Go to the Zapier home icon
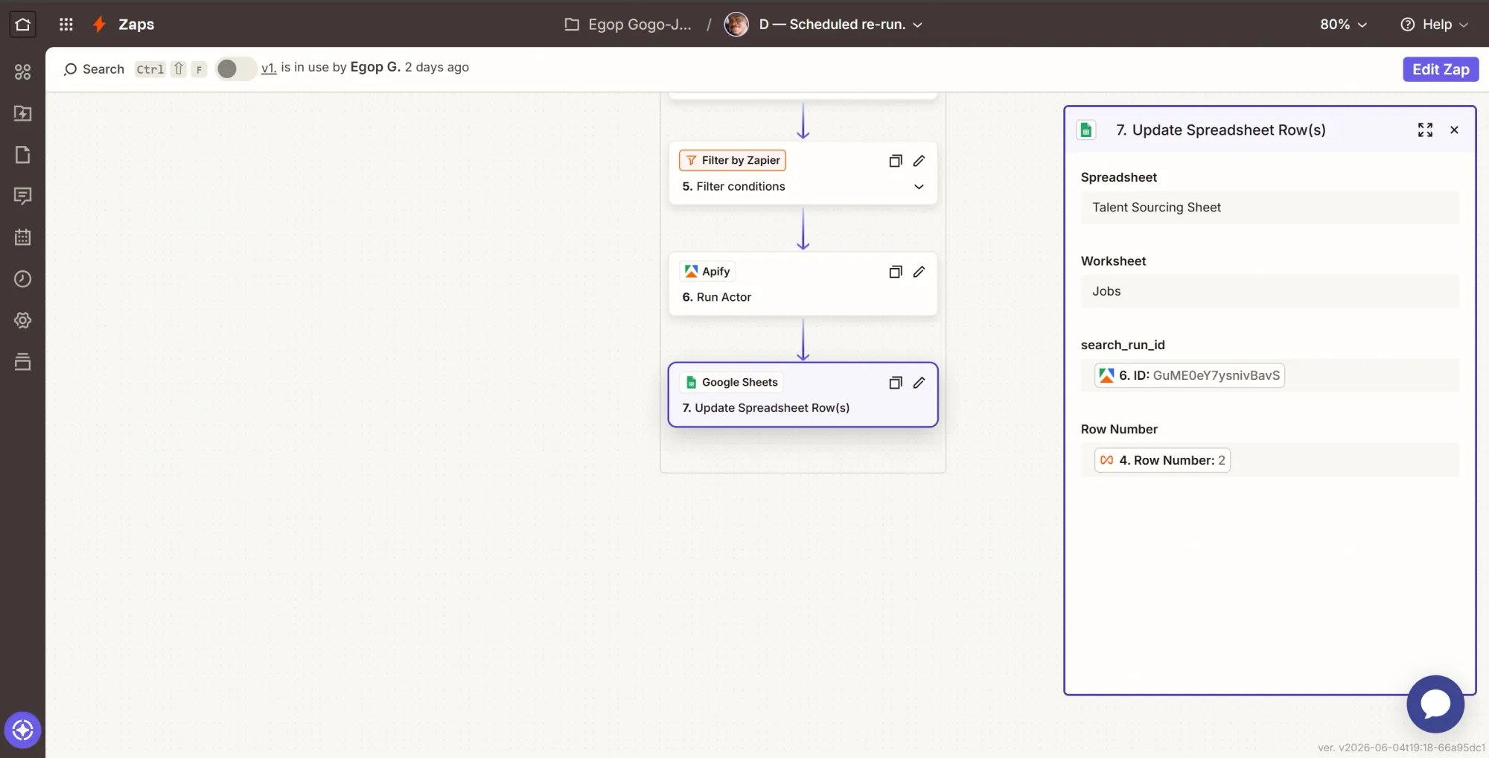This screenshot has height=758, width=1489. (x=22, y=25)
